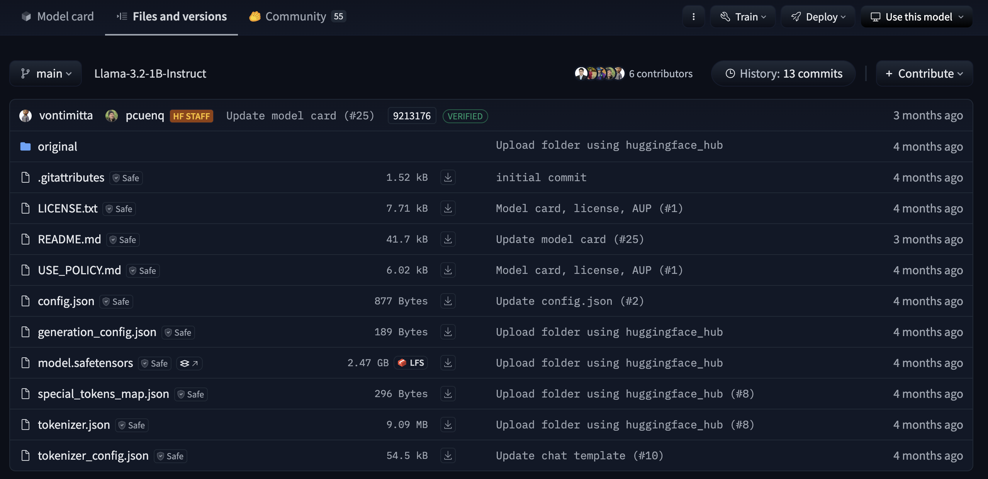Click the Safe badge beside README.md
The height and width of the screenshot is (479, 988).
tap(123, 239)
